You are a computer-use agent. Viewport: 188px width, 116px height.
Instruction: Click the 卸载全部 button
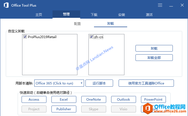pyautogui.click(x=154, y=58)
